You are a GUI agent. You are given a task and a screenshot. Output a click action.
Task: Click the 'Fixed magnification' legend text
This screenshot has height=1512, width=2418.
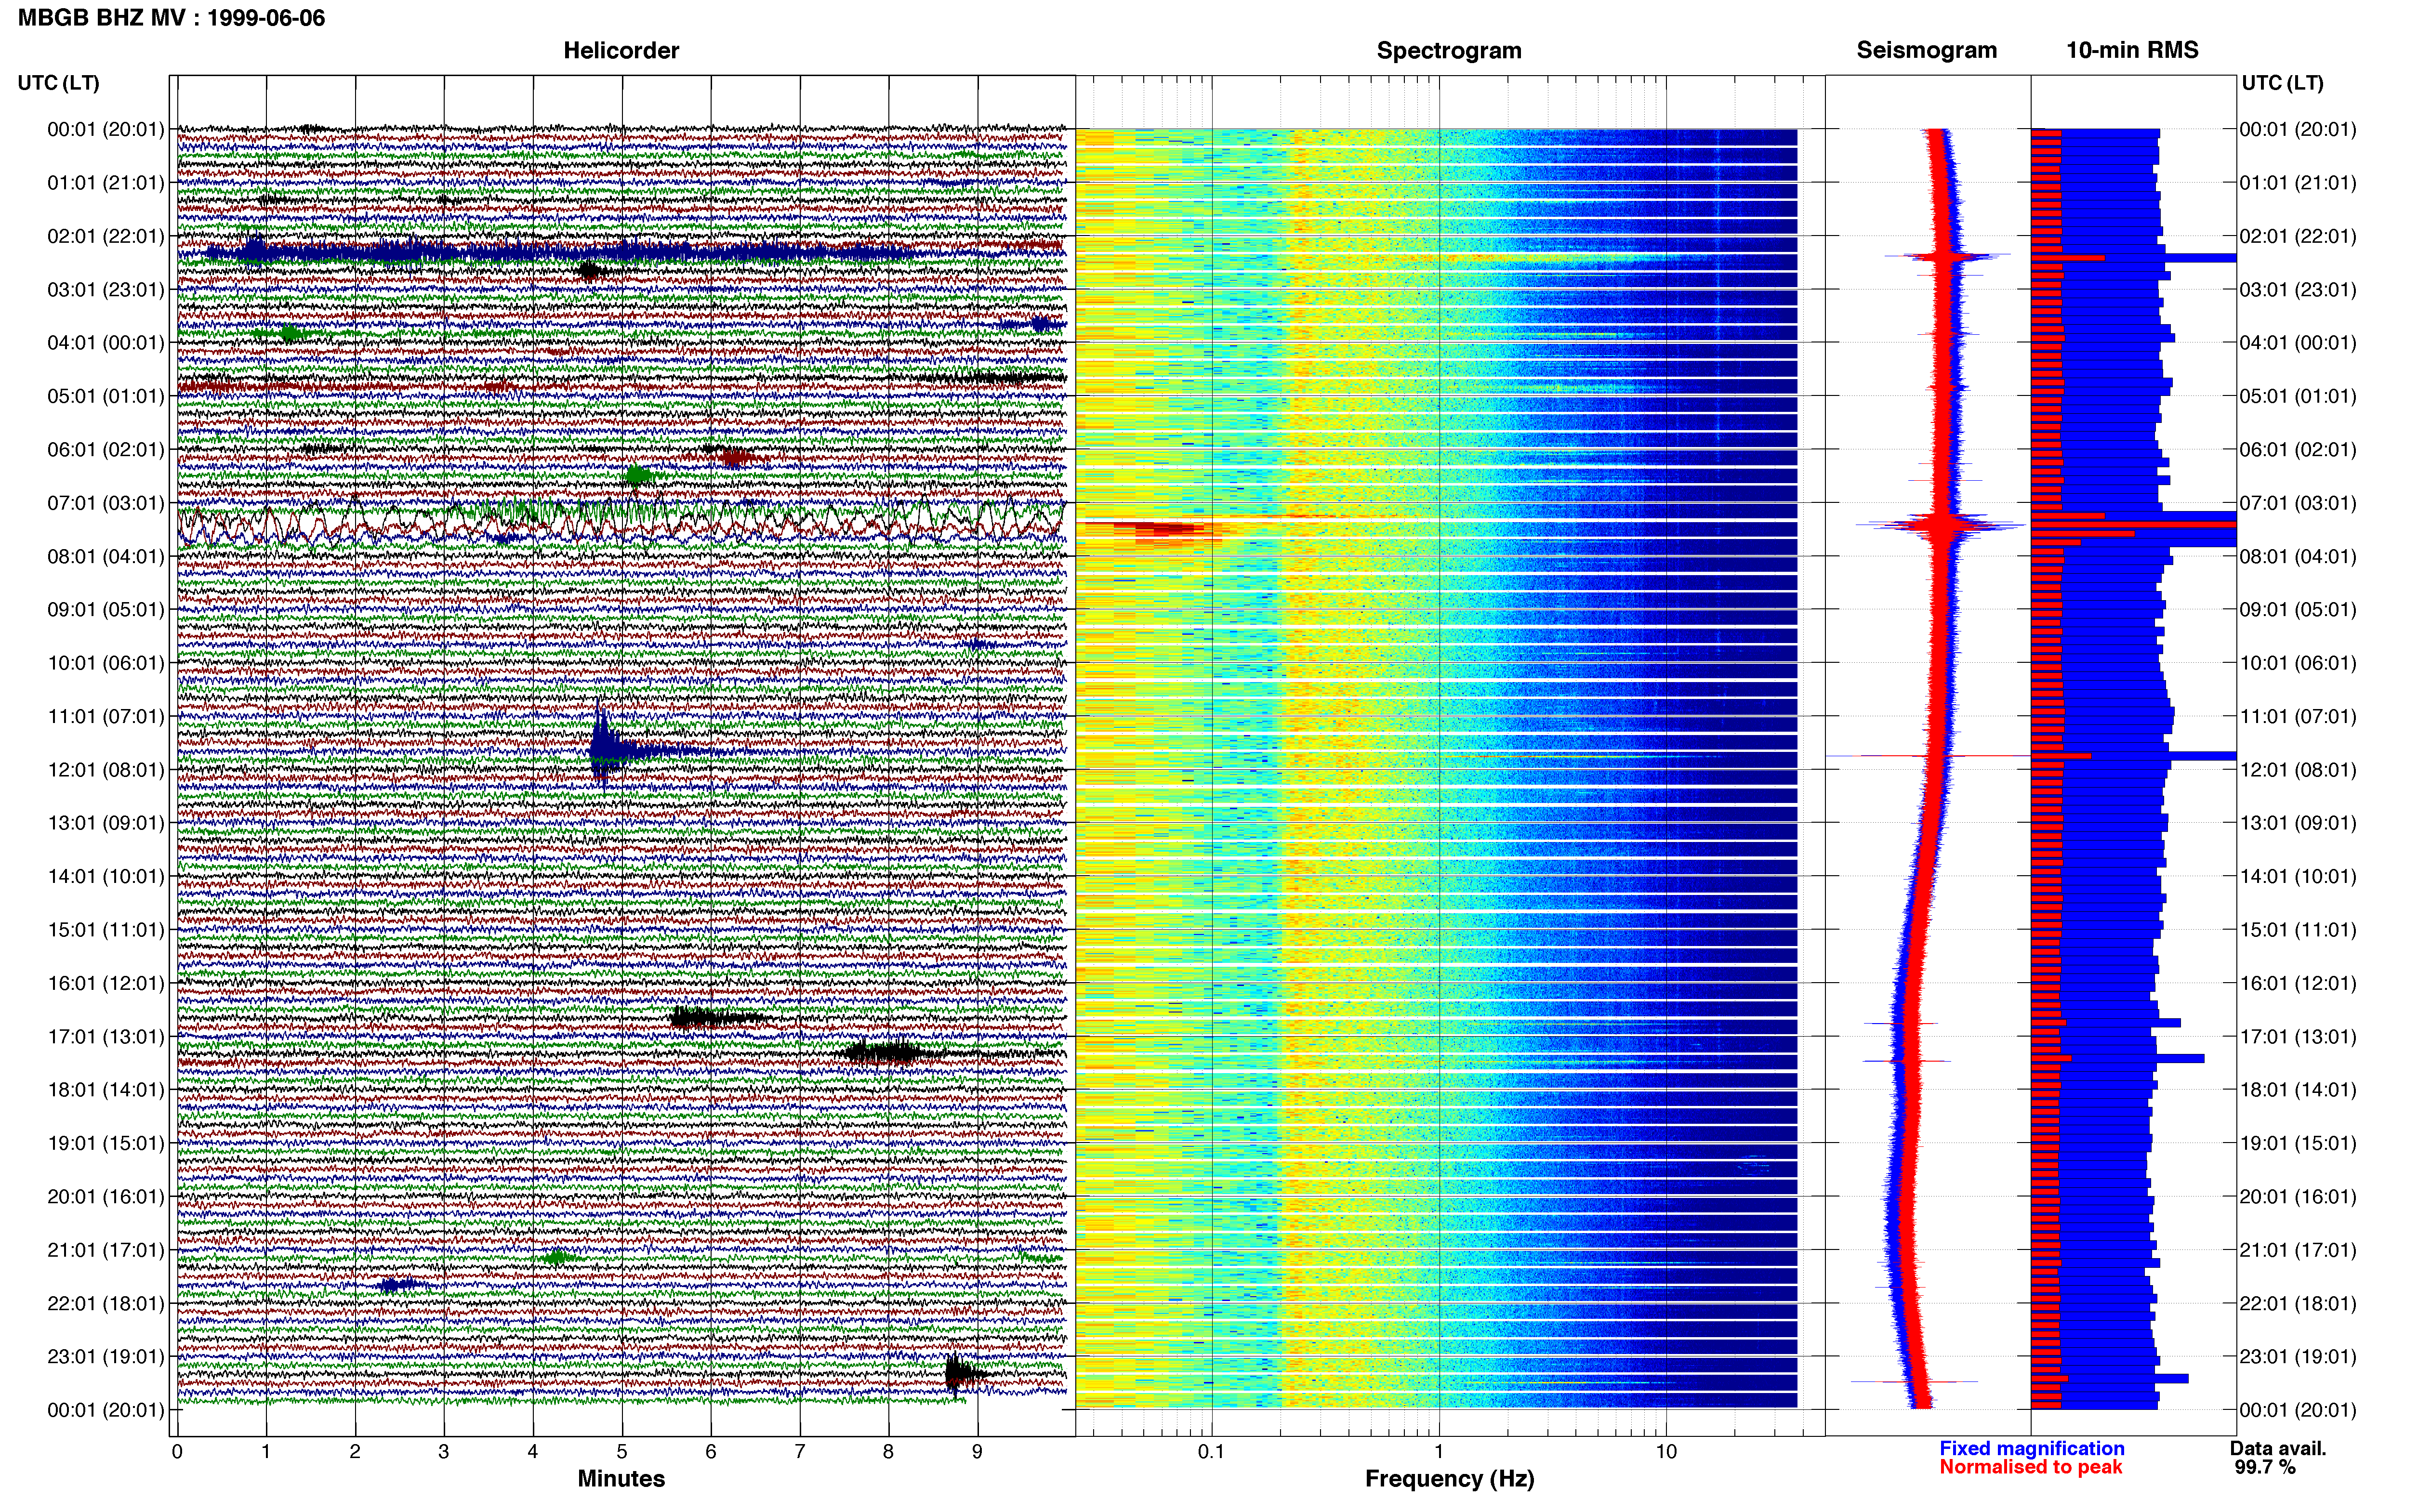[2031, 1448]
